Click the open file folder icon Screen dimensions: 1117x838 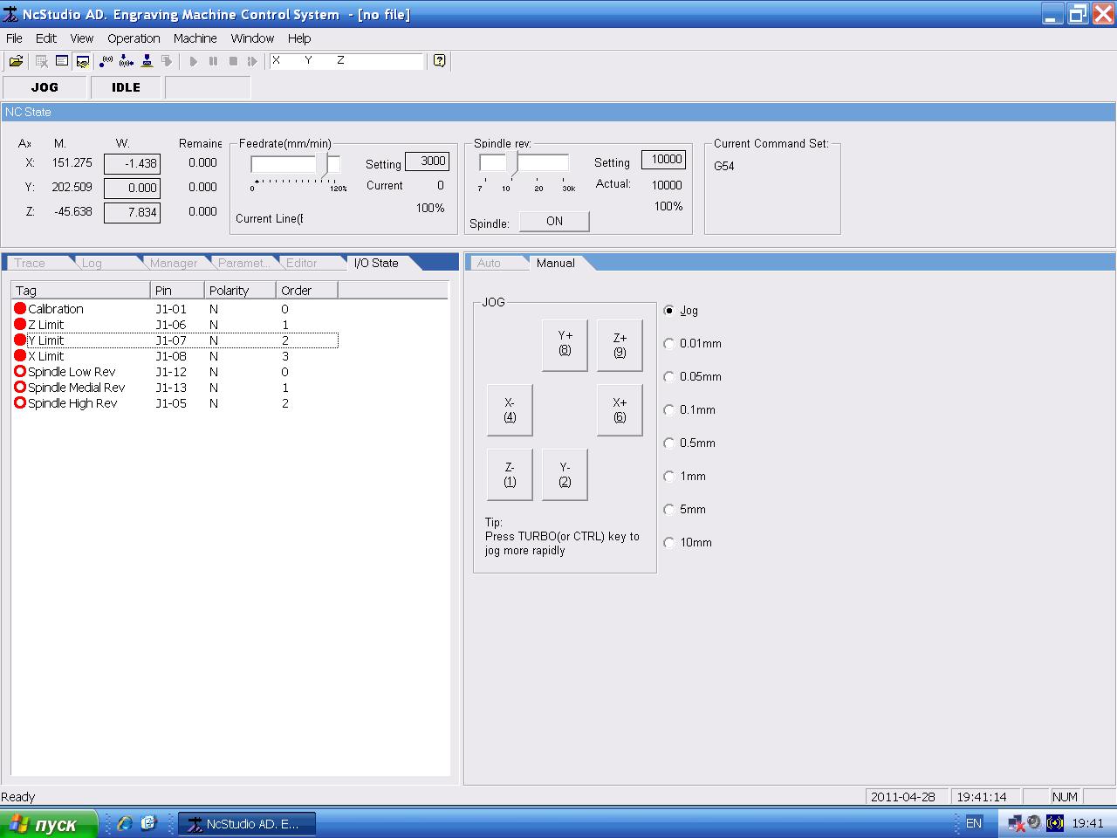pos(16,61)
